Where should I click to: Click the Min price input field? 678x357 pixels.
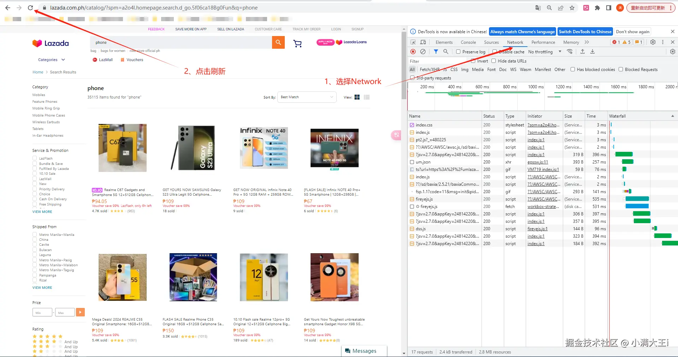(42, 313)
